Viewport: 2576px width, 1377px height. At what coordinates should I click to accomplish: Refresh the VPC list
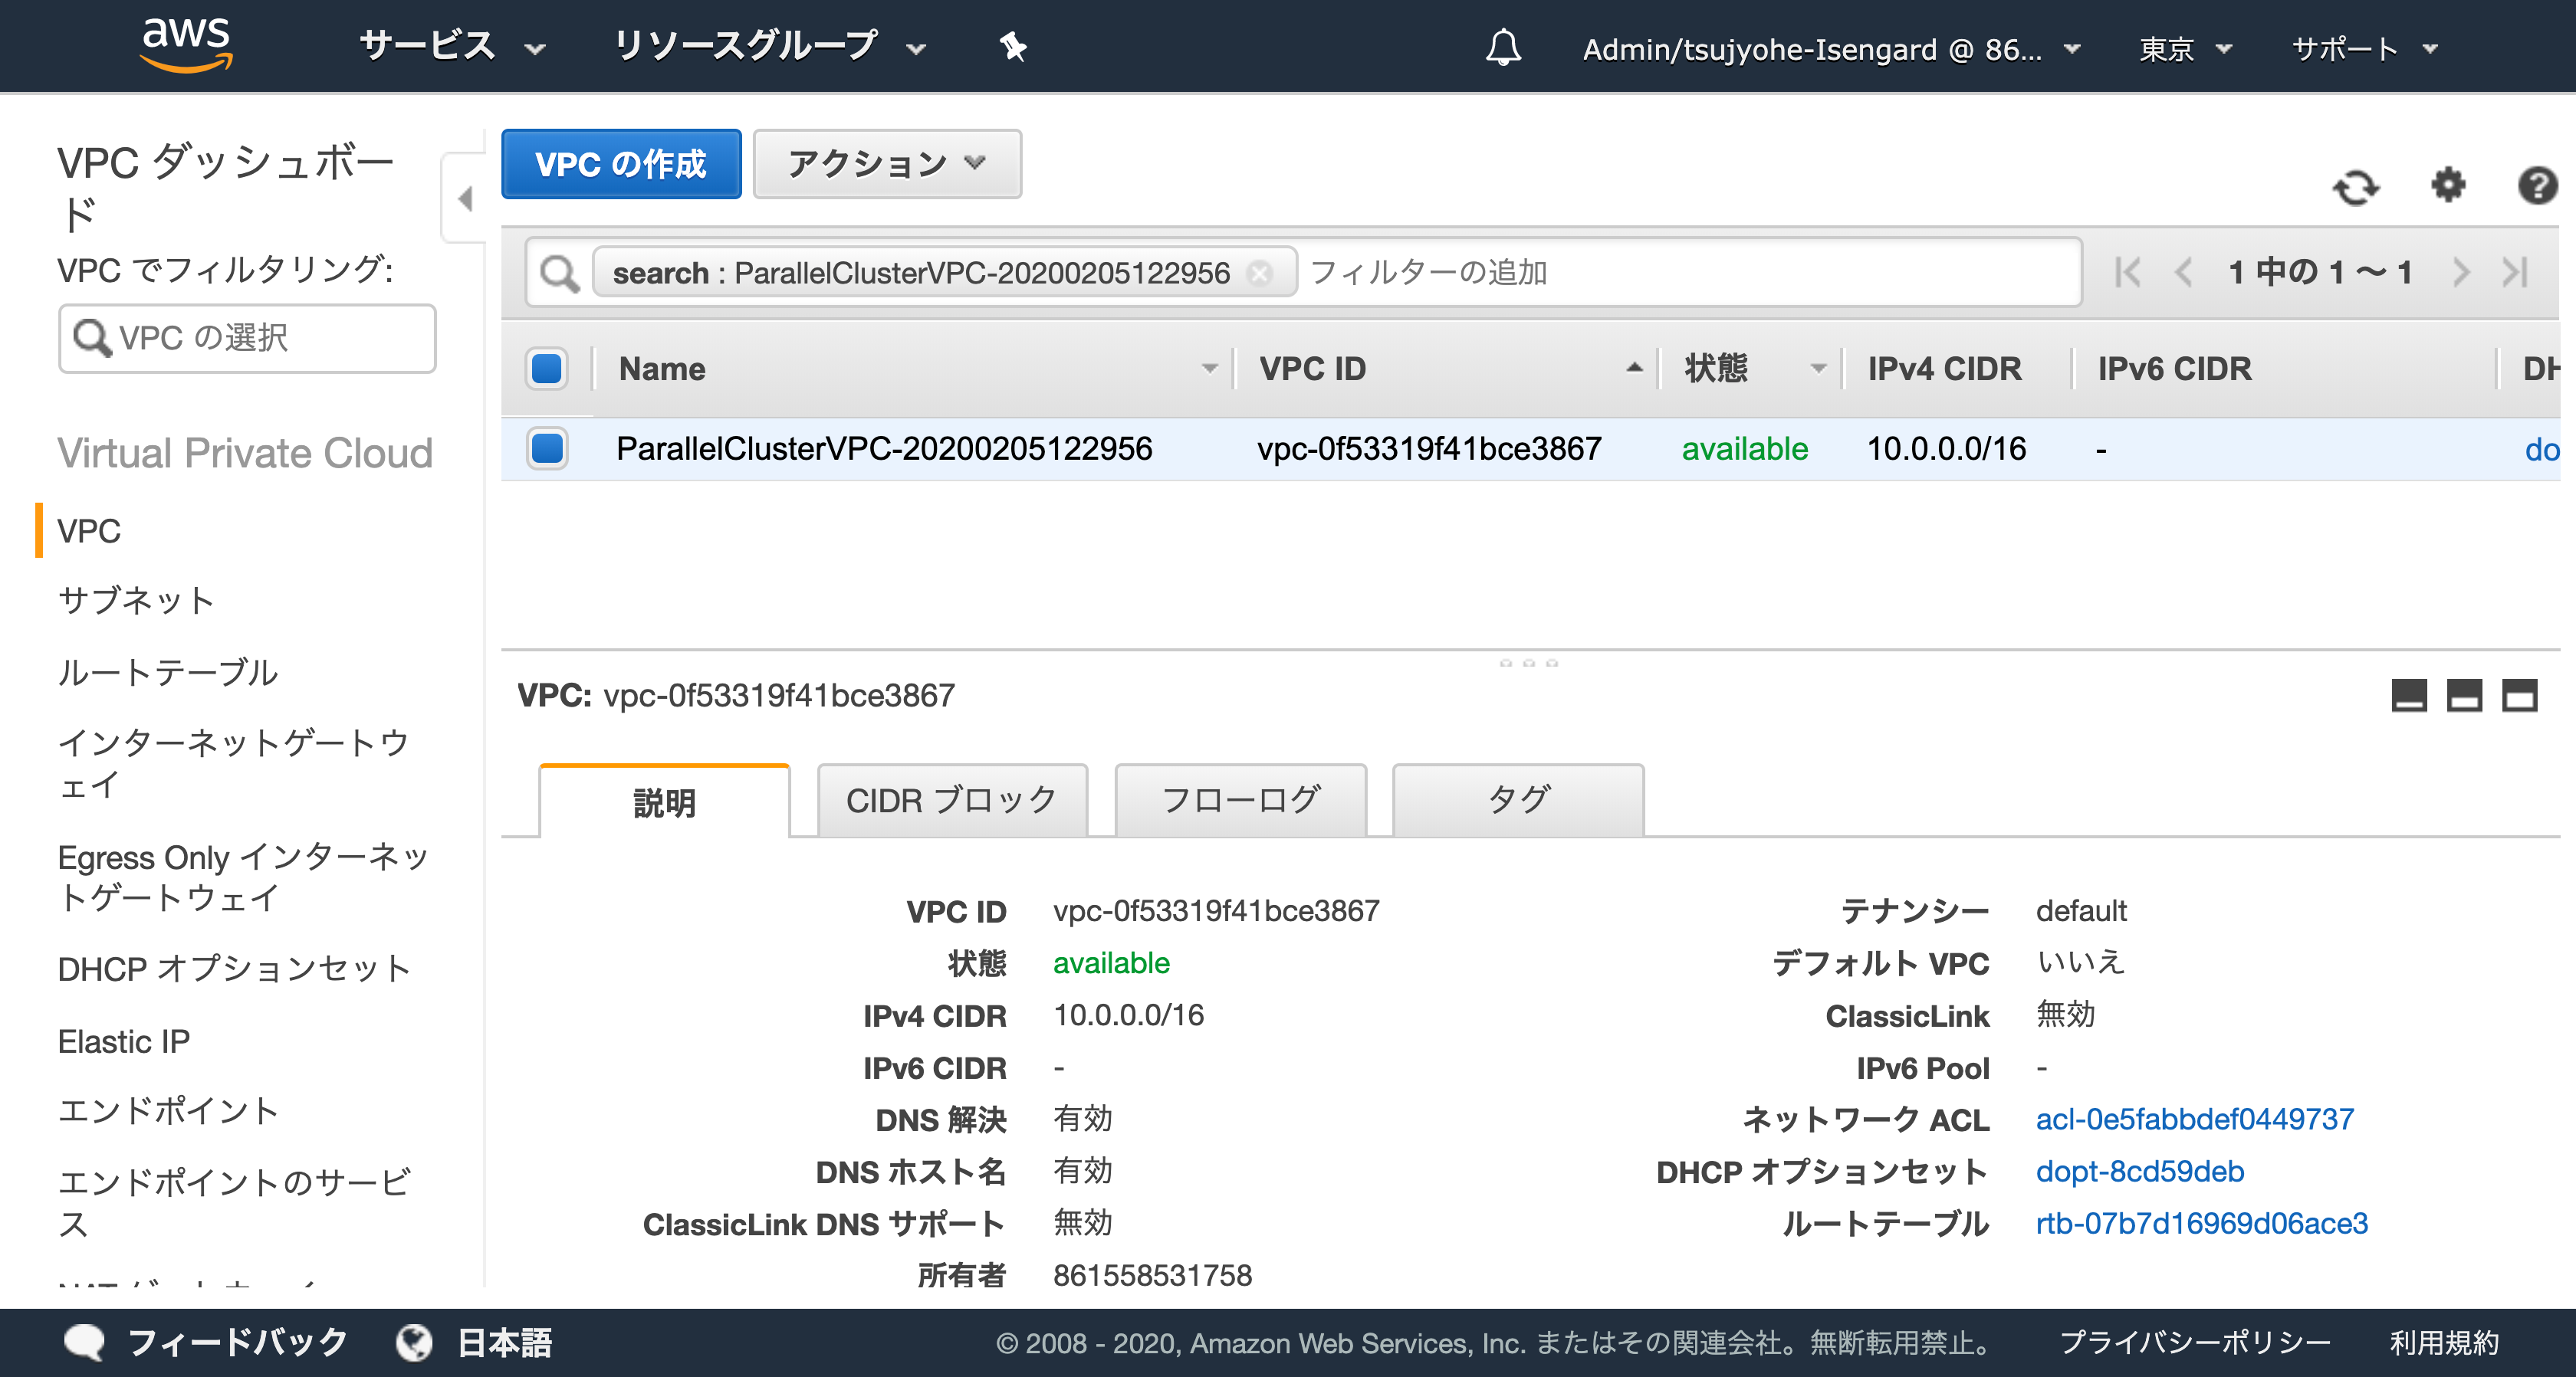pyautogui.click(x=2356, y=187)
